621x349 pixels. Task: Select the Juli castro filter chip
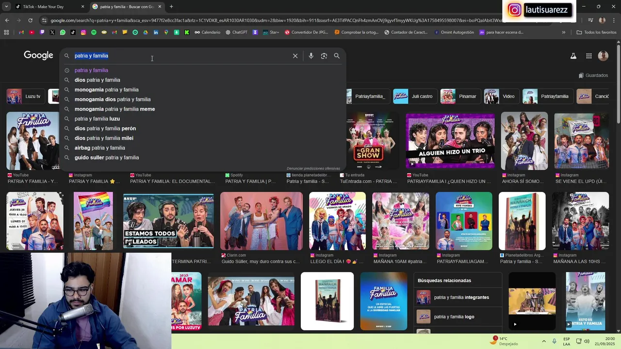coord(415,96)
